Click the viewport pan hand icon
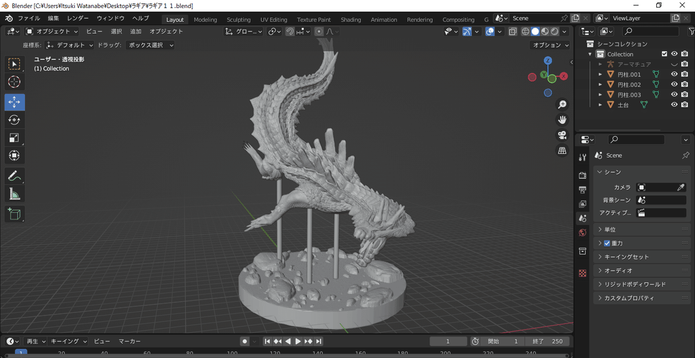Image resolution: width=695 pixels, height=358 pixels. point(562,120)
